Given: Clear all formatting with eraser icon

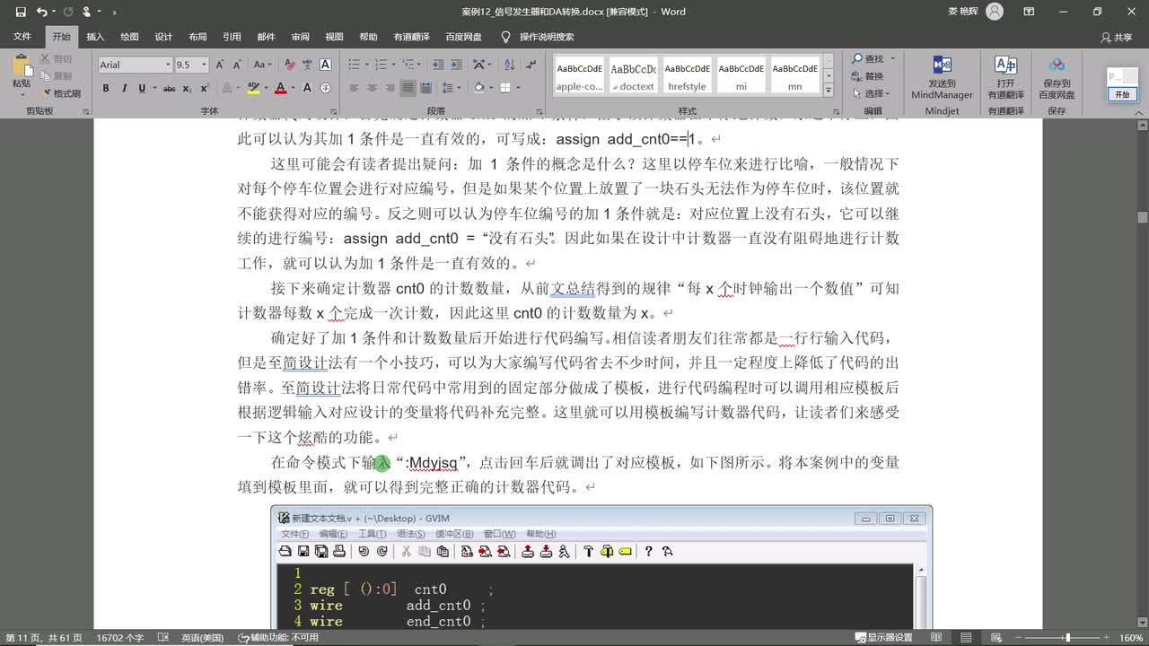Looking at the screenshot, I should point(291,65).
